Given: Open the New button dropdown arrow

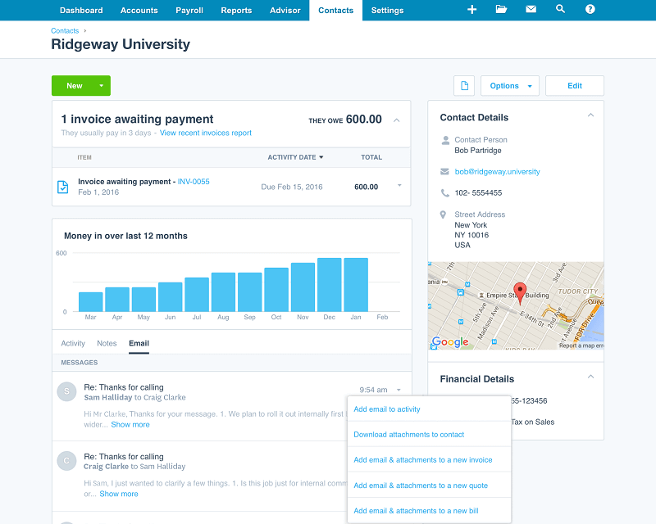Looking at the screenshot, I should [x=102, y=86].
